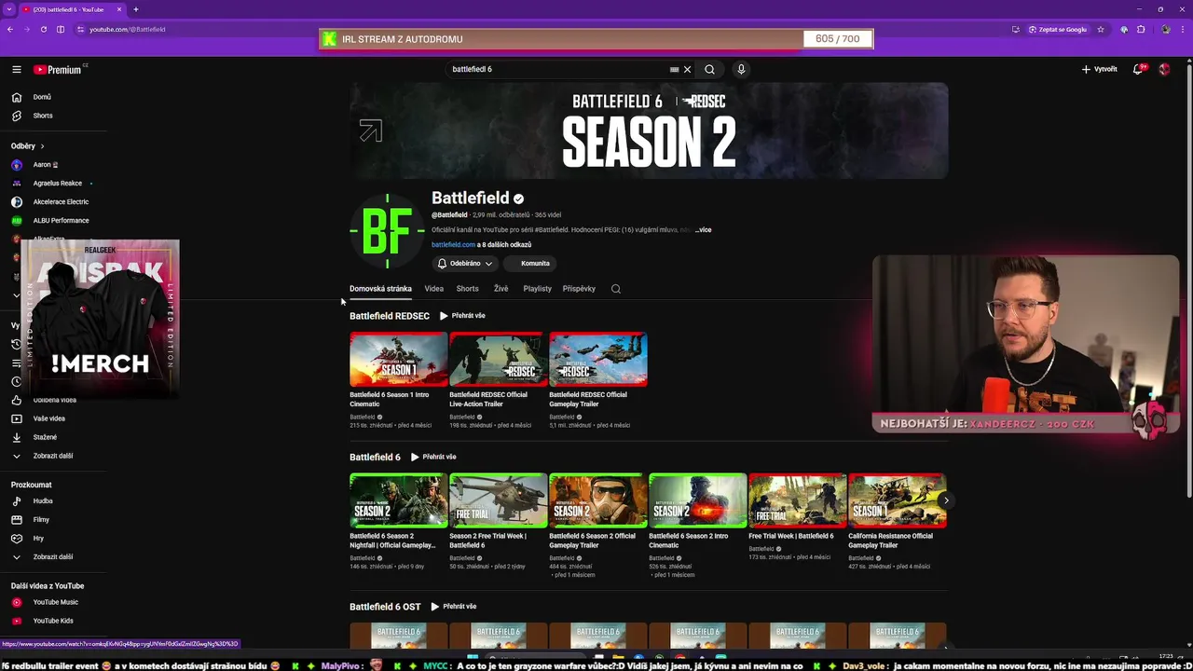
Task: Show next Battlefield 6 shelf videos arrow
Action: pos(945,500)
